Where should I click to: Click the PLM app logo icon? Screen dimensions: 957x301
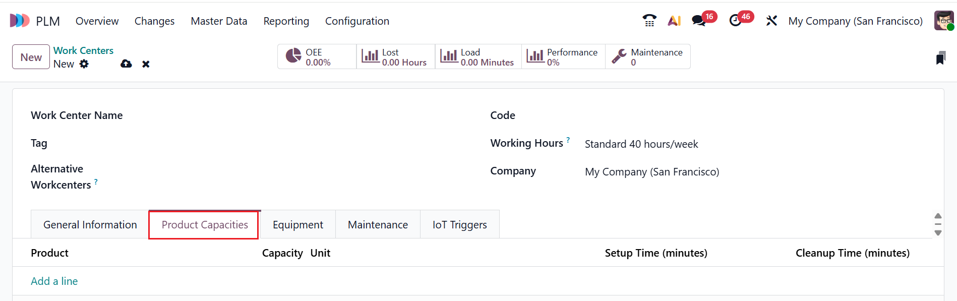(20, 21)
